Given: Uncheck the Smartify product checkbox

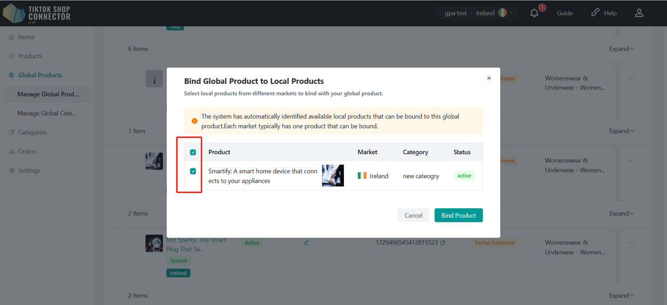Looking at the screenshot, I should (193, 171).
